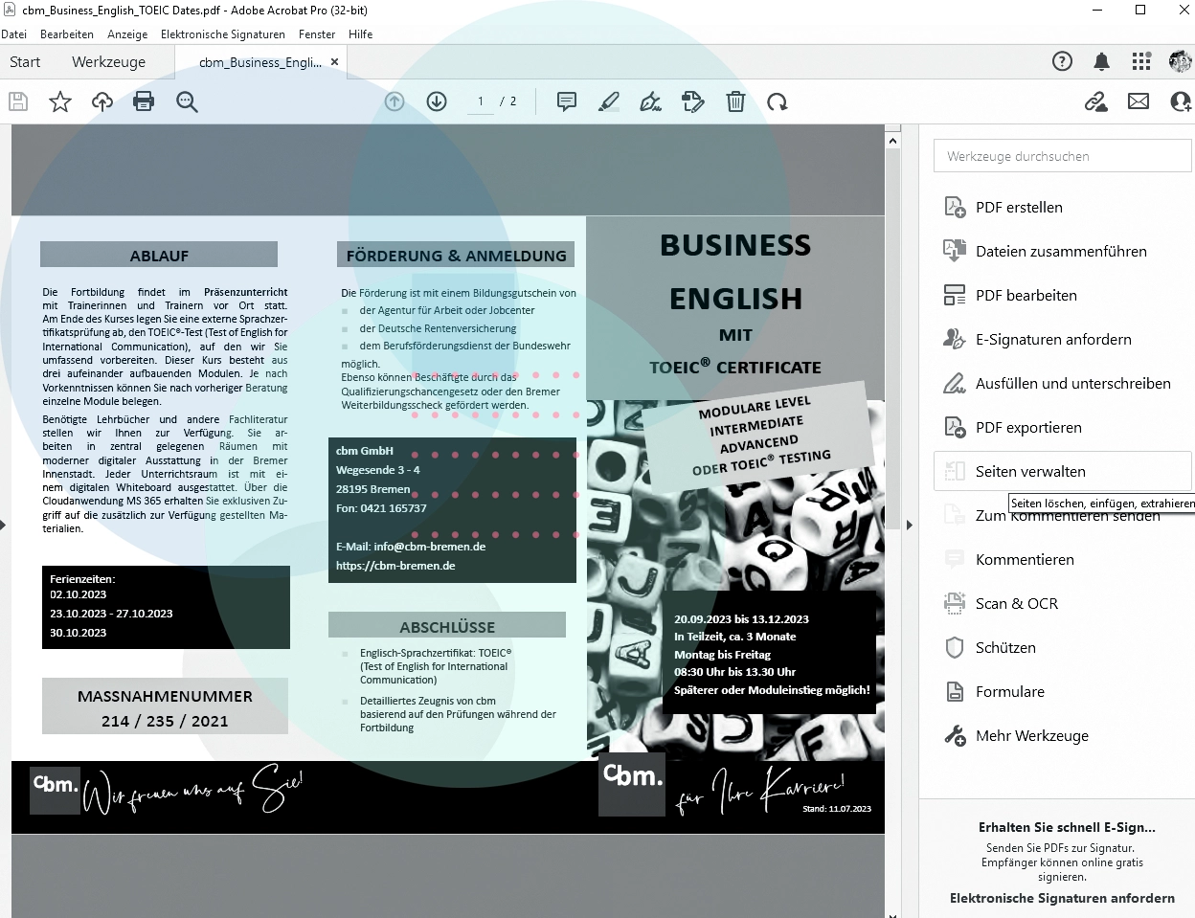Click the Save file icon
The height and width of the screenshot is (918, 1195).
coord(18,101)
